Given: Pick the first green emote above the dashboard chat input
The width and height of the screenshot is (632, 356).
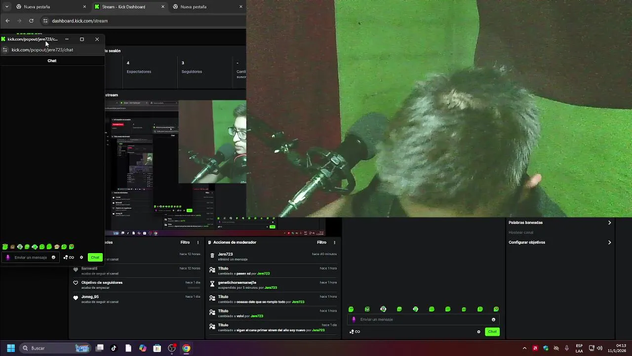Looking at the screenshot, I should click(351, 309).
